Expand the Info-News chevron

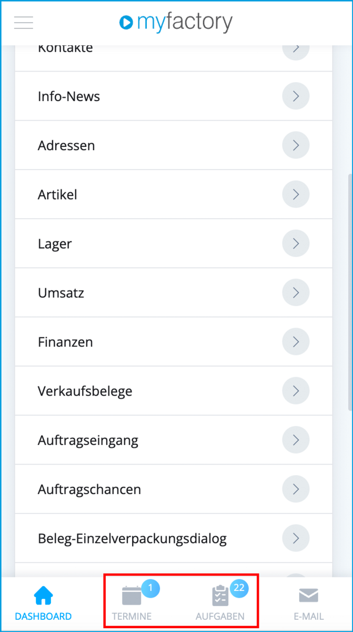point(296,96)
